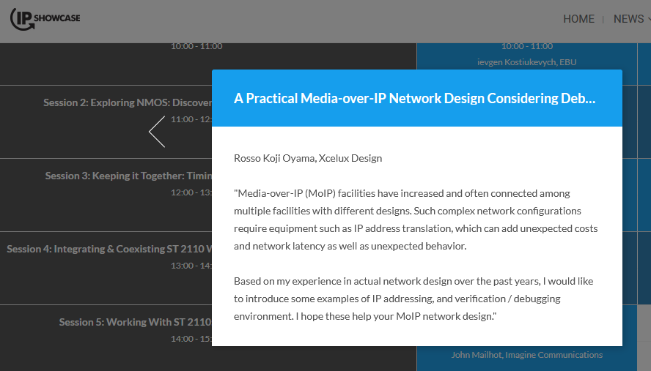The image size is (651, 371).
Task: Click the paragraph beginning Based on my experience
Action: click(413, 299)
